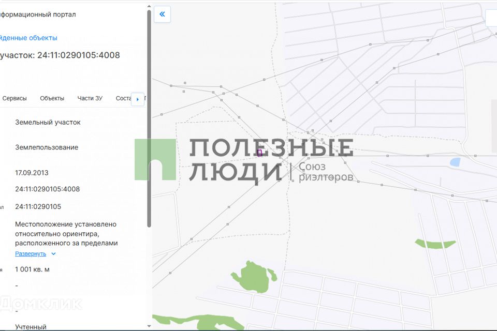
Task: Click the partially visible button at top-right of map
Action: tap(491, 18)
